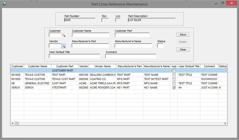Viewport: 239px width, 140px height.
Task: Focus the Vendor code field
Action: [55, 45]
